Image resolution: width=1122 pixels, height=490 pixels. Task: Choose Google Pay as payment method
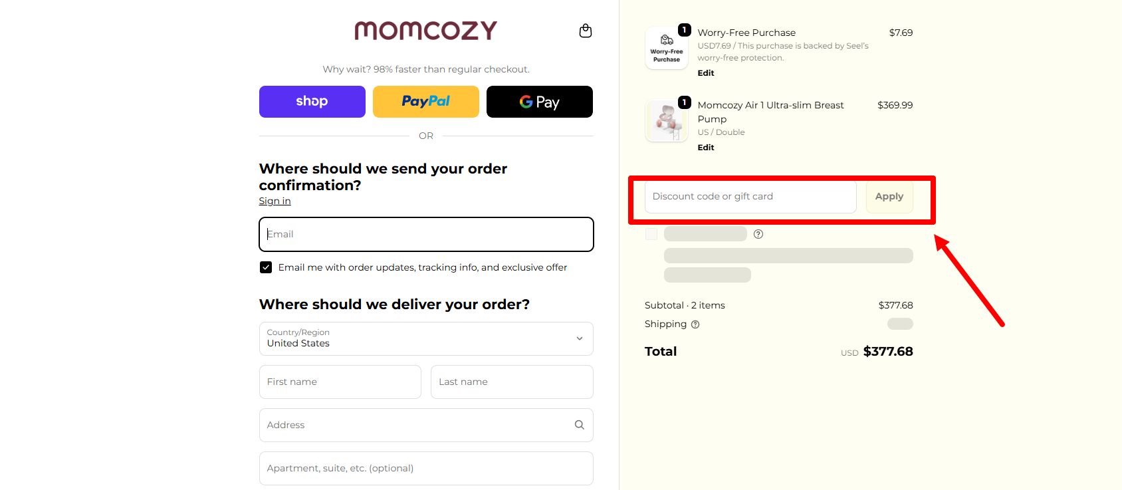(539, 101)
